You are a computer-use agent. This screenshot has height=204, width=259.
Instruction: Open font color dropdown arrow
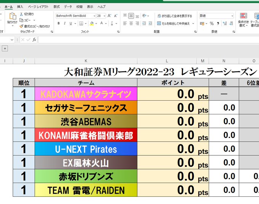(x=106, y=24)
